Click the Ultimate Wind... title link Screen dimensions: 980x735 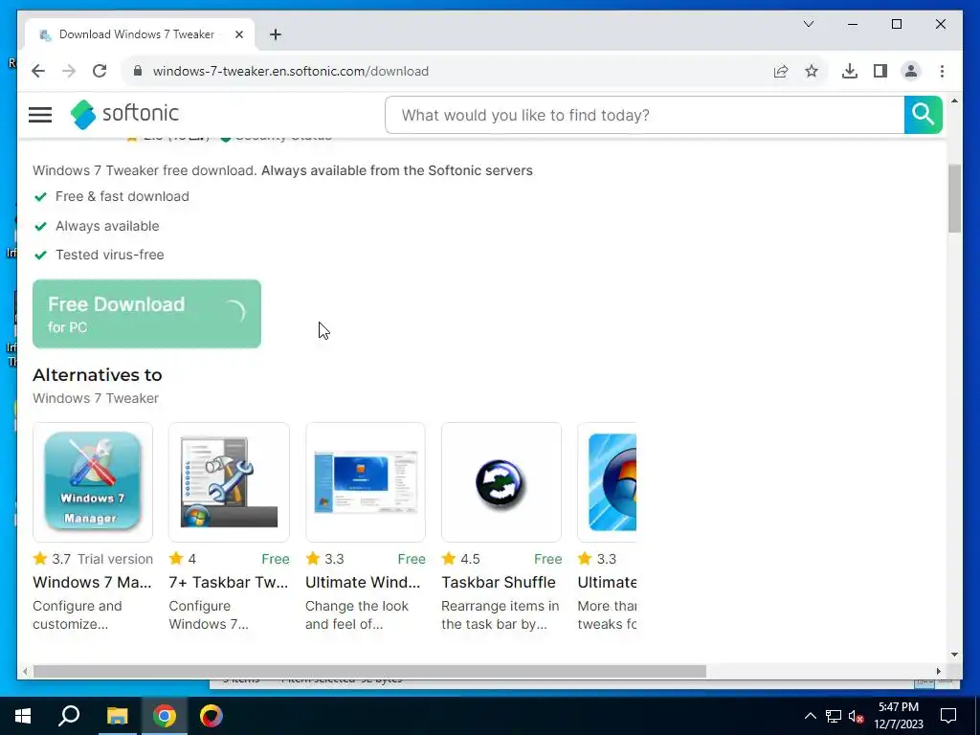tap(363, 583)
